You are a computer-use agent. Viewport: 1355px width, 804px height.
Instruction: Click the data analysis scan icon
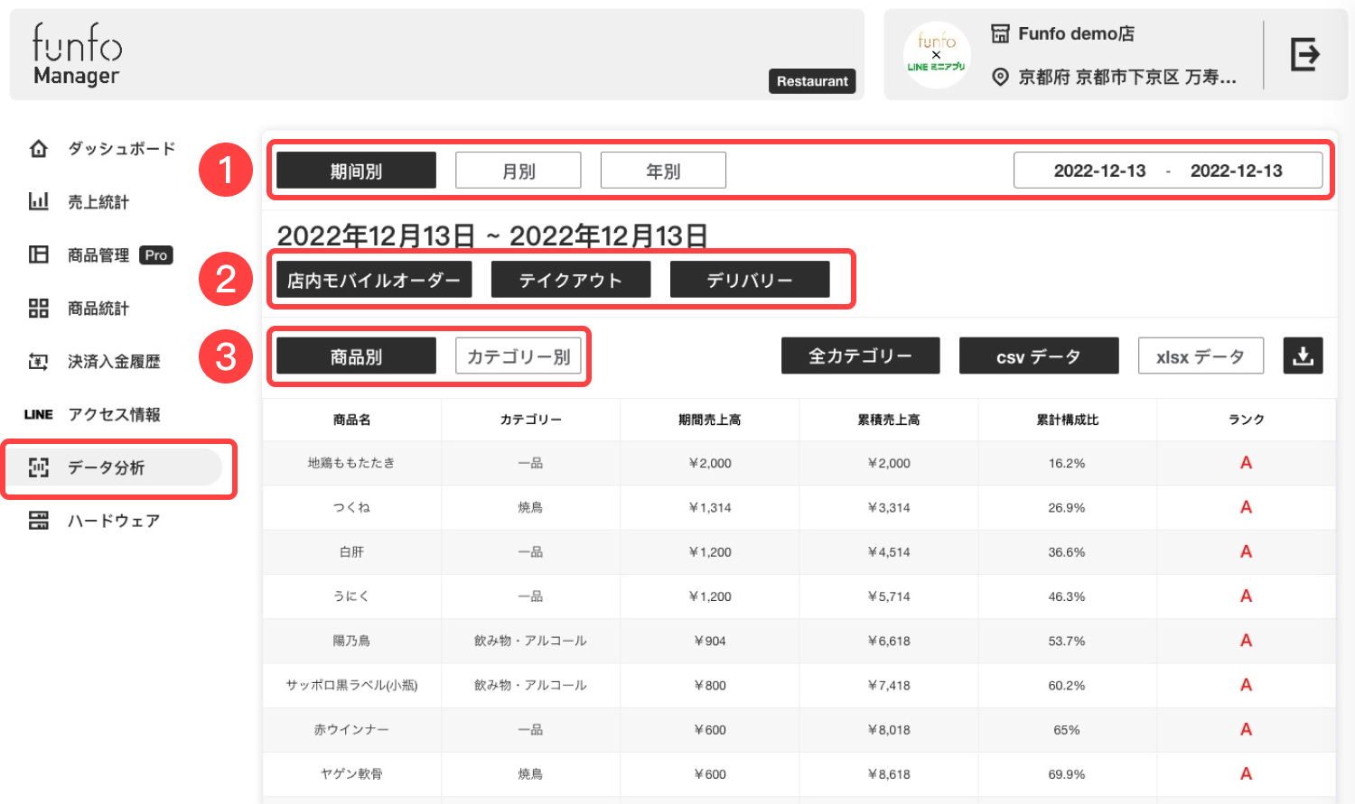pyautogui.click(x=38, y=467)
